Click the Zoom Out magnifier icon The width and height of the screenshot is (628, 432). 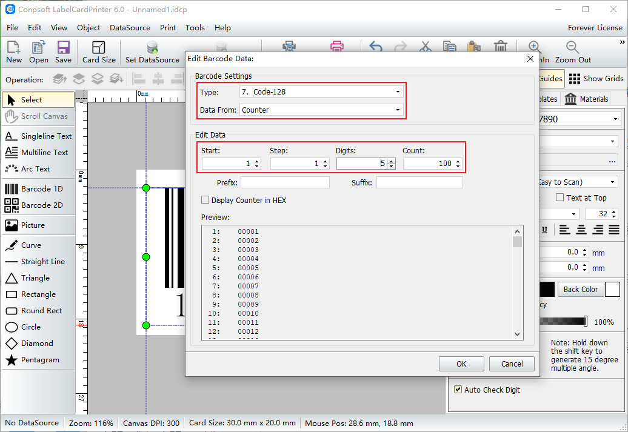(573, 52)
